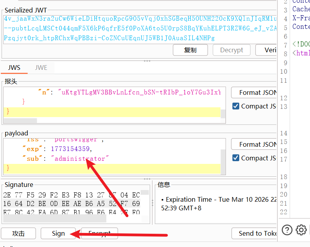Click the Sign button
This screenshot has width=310, height=247.
[x=58, y=233]
